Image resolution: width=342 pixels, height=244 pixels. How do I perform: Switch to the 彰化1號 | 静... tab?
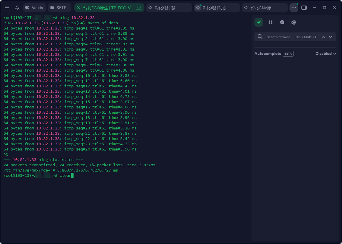tap(169, 8)
